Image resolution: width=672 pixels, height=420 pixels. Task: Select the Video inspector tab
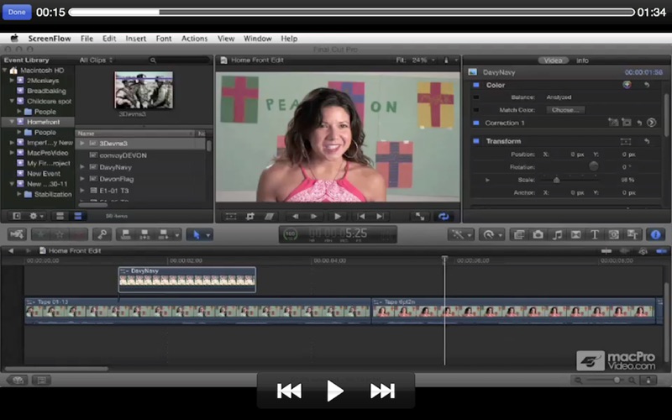tap(553, 60)
